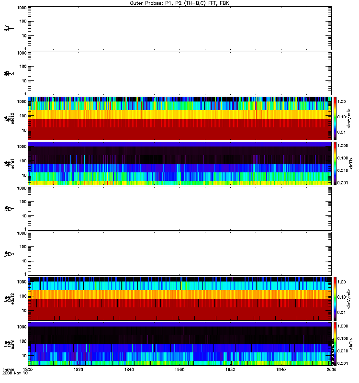The image size is (359, 383).
Task: Pick the thc fbk scm1 color bar
Action: (x=335, y=344)
